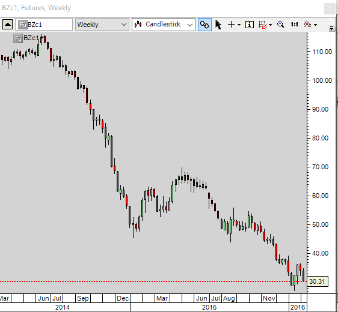Close the BZc1 Futures Weekly window
The image size is (338, 312).
tap(330, 9)
